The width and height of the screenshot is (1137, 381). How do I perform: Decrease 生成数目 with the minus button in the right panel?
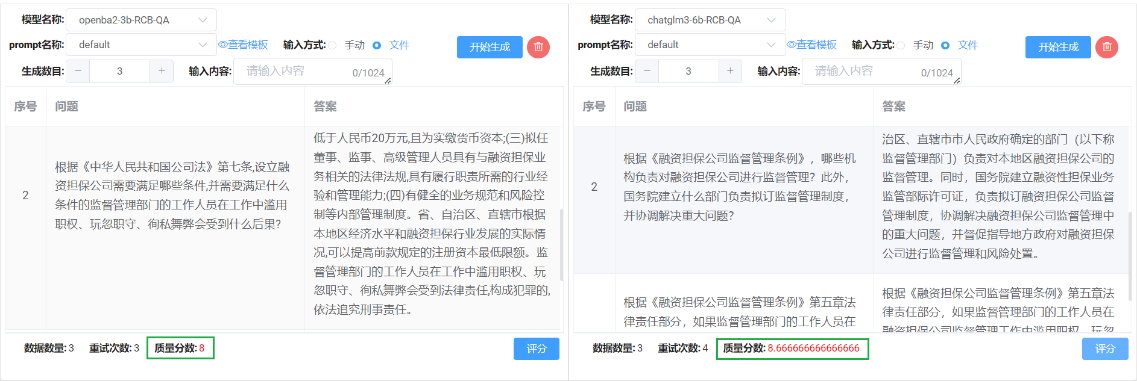pyautogui.click(x=647, y=71)
